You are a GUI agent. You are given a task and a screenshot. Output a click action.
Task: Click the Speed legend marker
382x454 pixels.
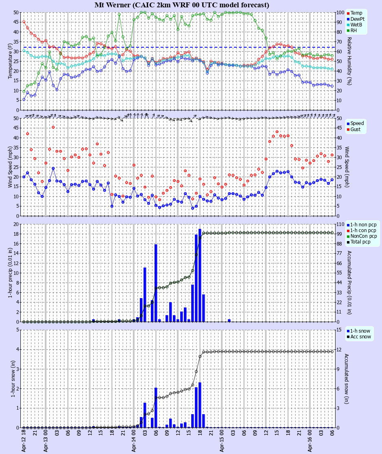coord(348,123)
